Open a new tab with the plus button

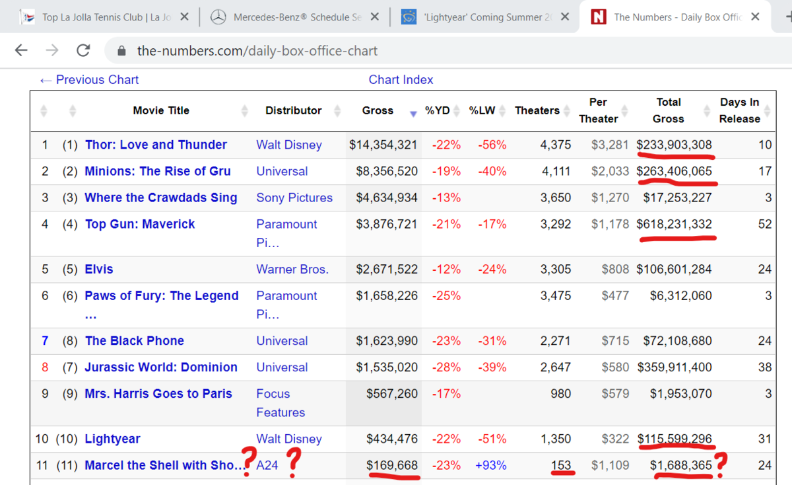785,17
